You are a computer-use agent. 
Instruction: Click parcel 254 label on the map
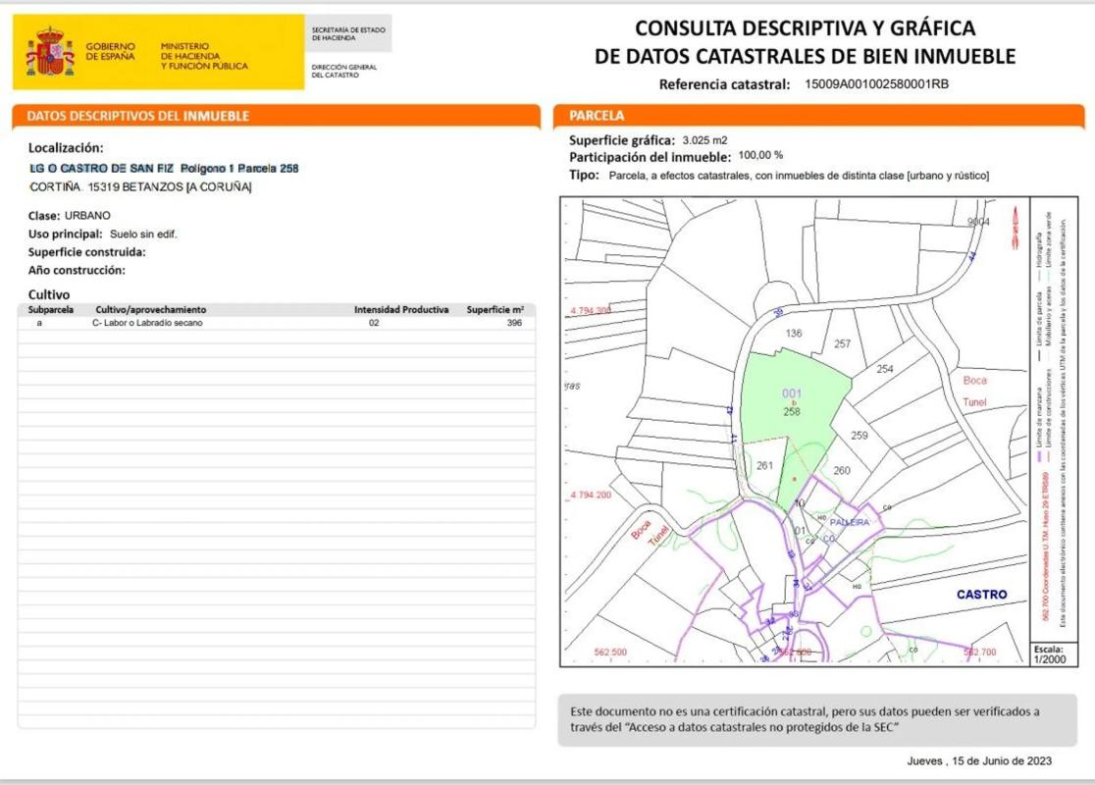coord(885,369)
